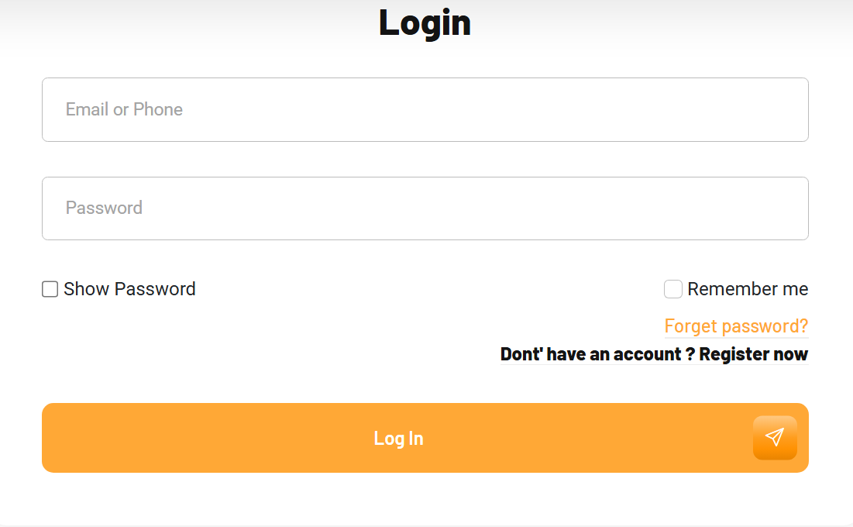
Task: Focus the Email or Phone field
Action: point(425,109)
